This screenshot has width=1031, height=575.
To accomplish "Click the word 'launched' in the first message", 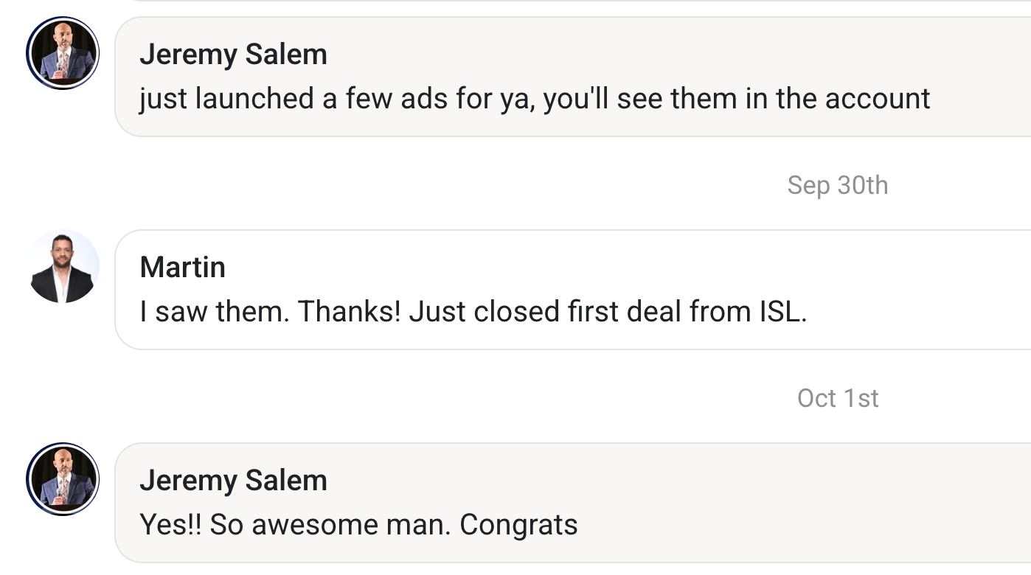I will tap(254, 99).
